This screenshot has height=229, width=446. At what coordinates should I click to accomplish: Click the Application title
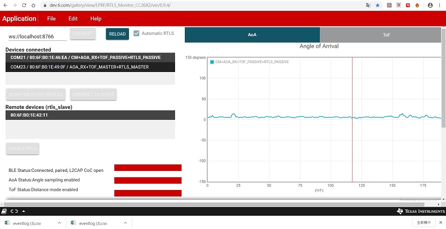[20, 19]
